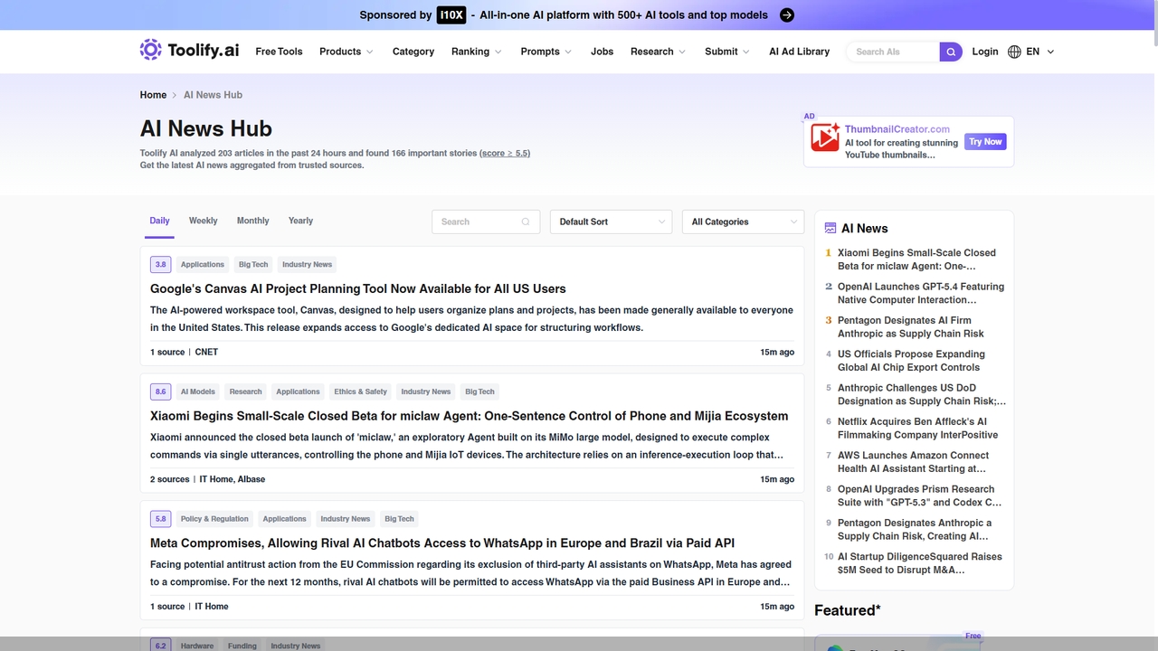Focus the article Search box

(486, 222)
